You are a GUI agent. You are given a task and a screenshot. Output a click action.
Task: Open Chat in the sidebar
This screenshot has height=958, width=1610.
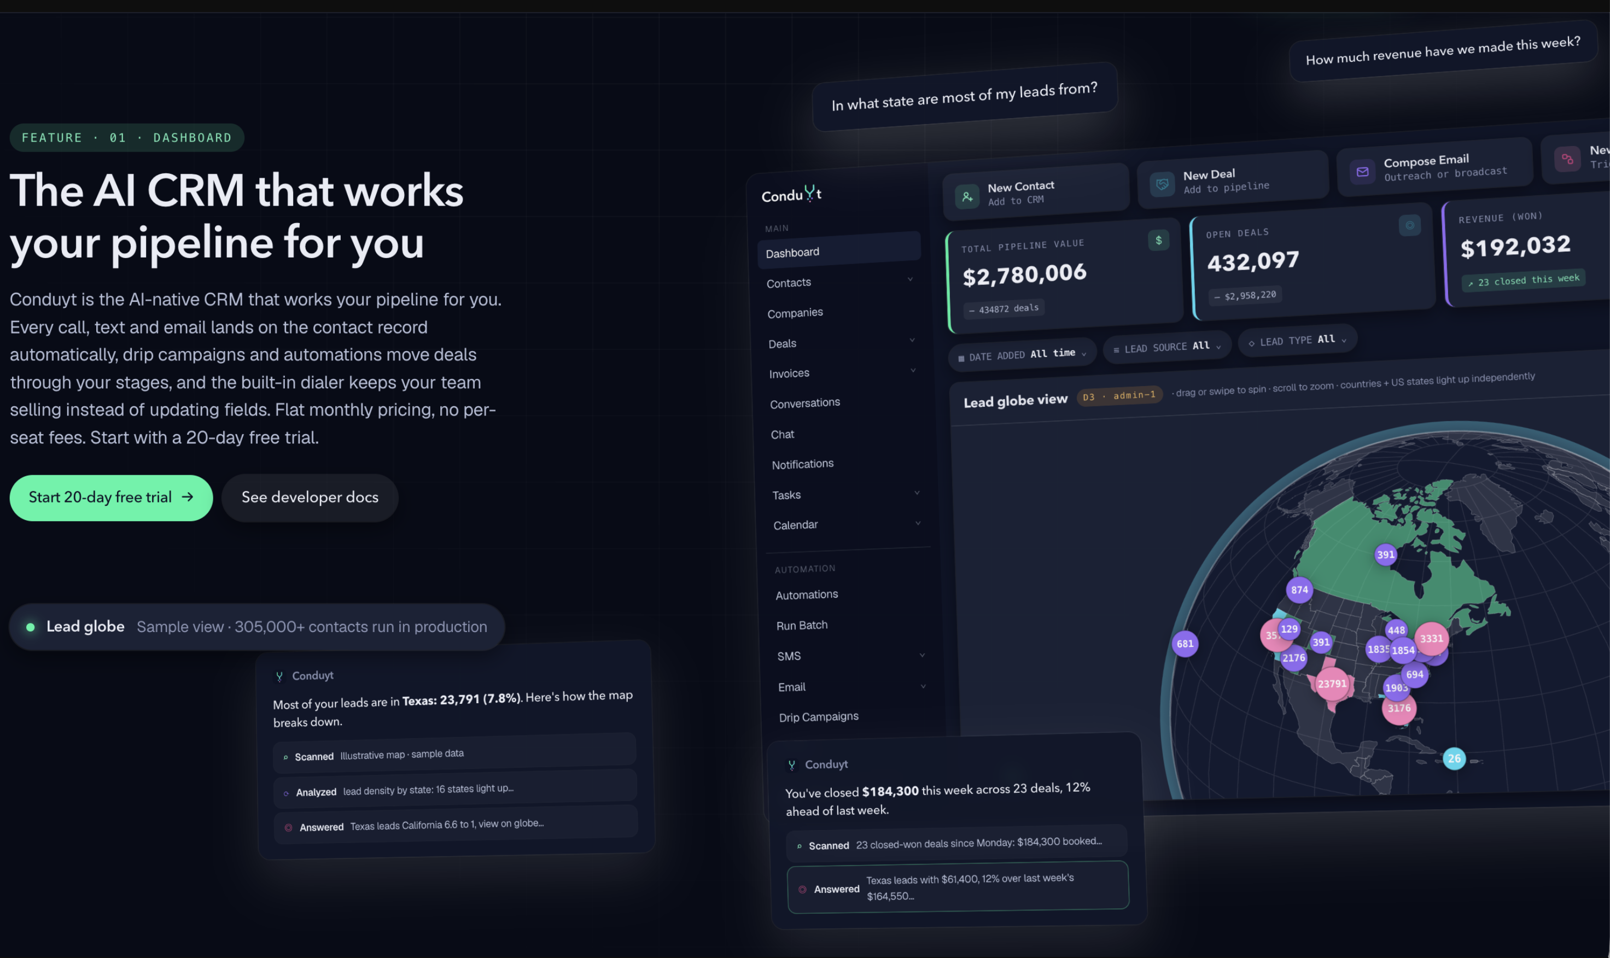pyautogui.click(x=783, y=435)
